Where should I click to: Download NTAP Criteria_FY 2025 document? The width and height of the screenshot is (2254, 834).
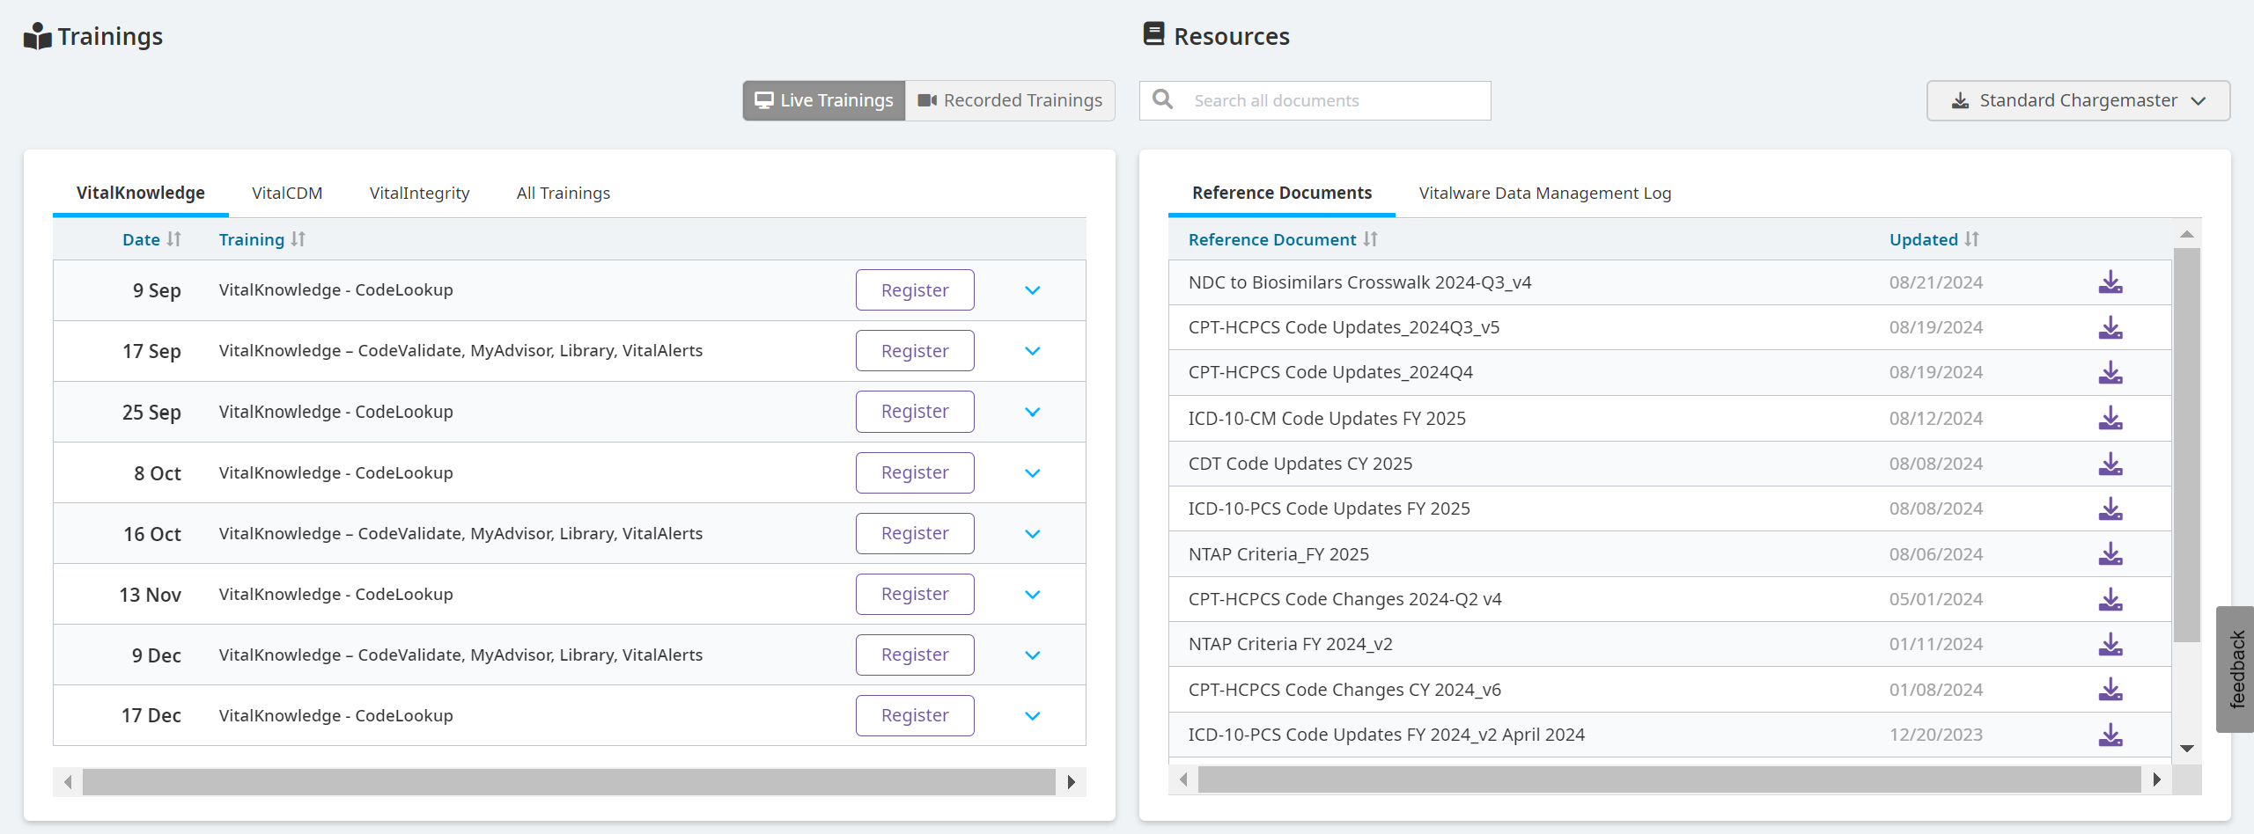coord(2110,554)
